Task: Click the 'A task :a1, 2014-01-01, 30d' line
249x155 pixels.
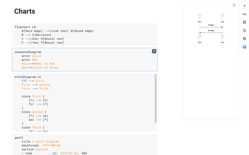Action: [x=54, y=153]
